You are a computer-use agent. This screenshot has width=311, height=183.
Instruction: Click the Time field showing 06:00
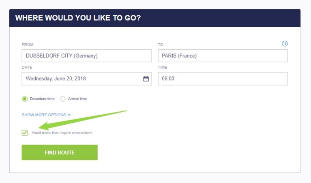(x=222, y=79)
